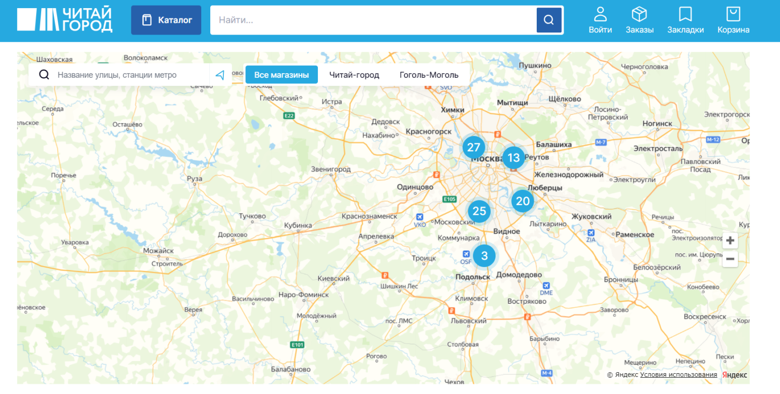Screen dimensions: 780x394
Task: Click the Раменское city label
Action: (635, 235)
